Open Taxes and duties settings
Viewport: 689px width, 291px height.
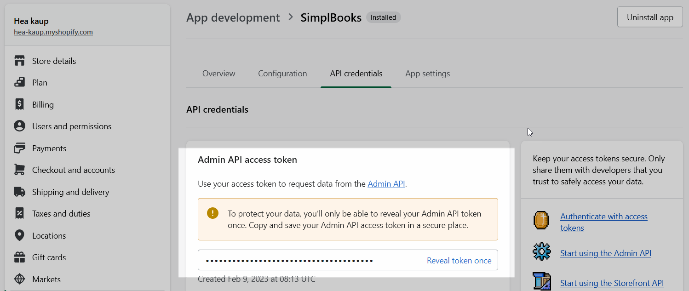[x=61, y=214]
